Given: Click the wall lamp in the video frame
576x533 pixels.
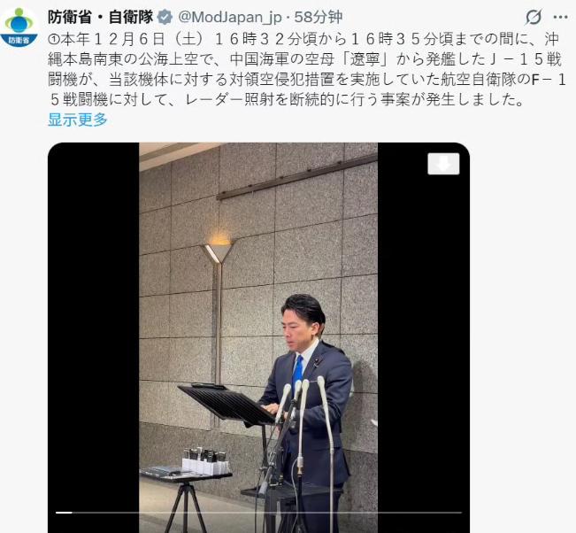Looking at the screenshot, I should (219, 250).
